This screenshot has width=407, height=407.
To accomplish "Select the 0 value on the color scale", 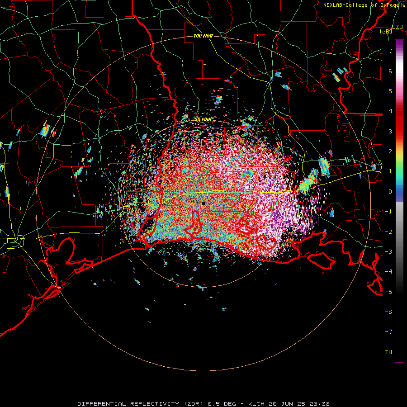I will [390, 192].
